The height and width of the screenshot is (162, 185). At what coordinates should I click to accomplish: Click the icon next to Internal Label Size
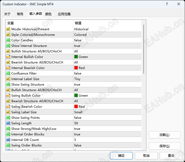click(8, 79)
